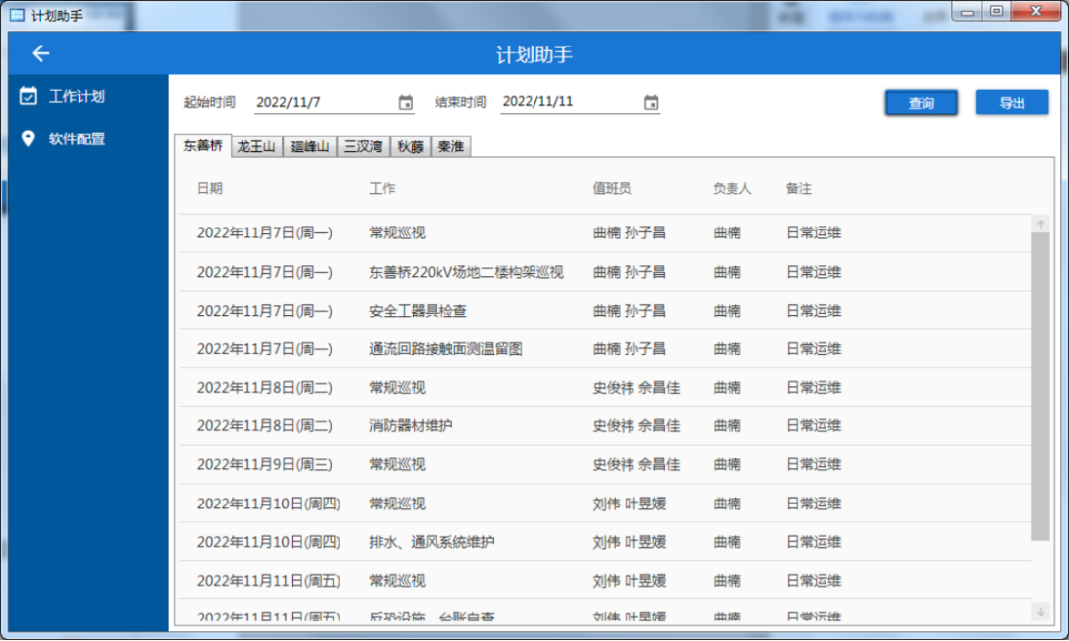Viewport: 1069px width, 641px height.
Task: Select the 东善桥220kV场地二楼构架巡视 row
Action: point(466,272)
